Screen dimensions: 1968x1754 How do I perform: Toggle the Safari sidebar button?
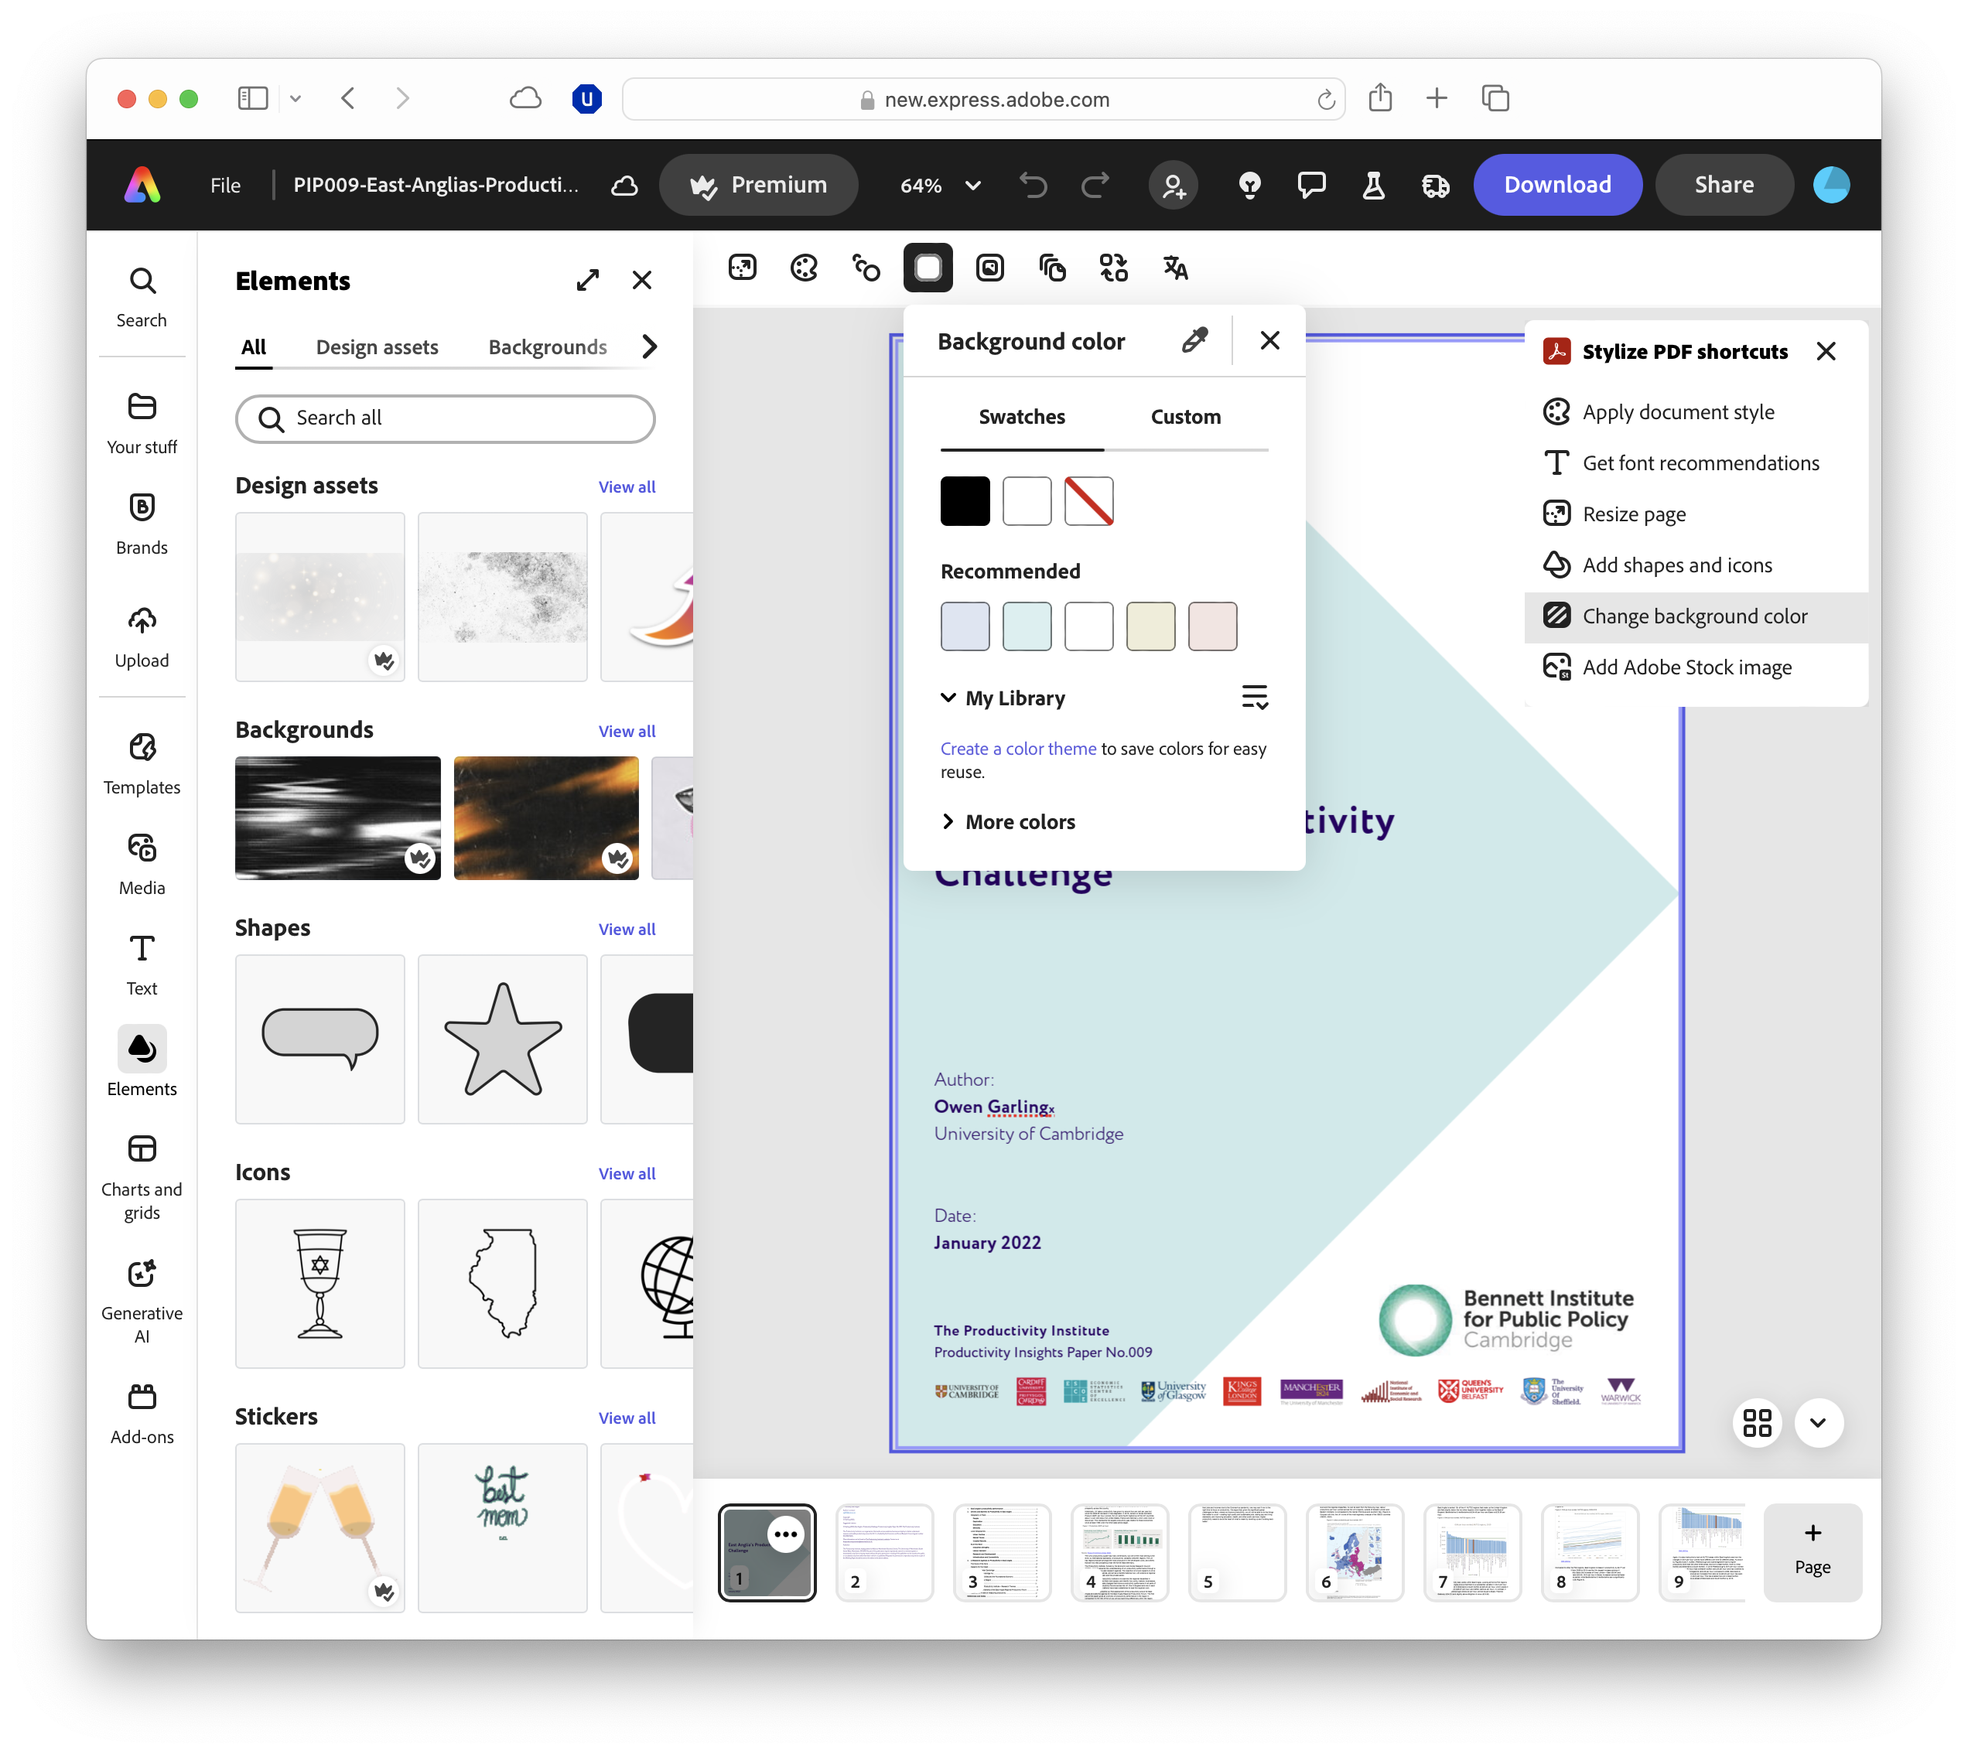pyautogui.click(x=252, y=98)
